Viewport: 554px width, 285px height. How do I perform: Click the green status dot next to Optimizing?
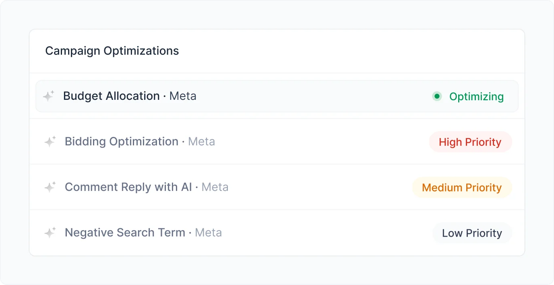[x=437, y=96]
